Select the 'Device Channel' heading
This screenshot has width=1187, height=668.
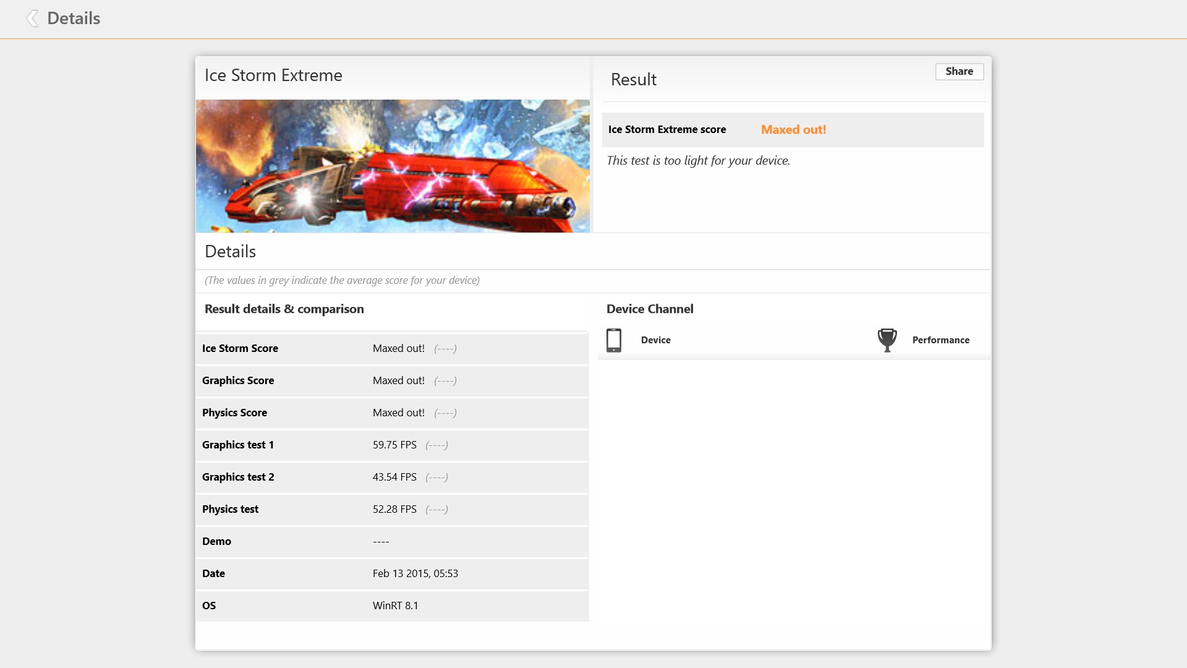click(x=650, y=309)
